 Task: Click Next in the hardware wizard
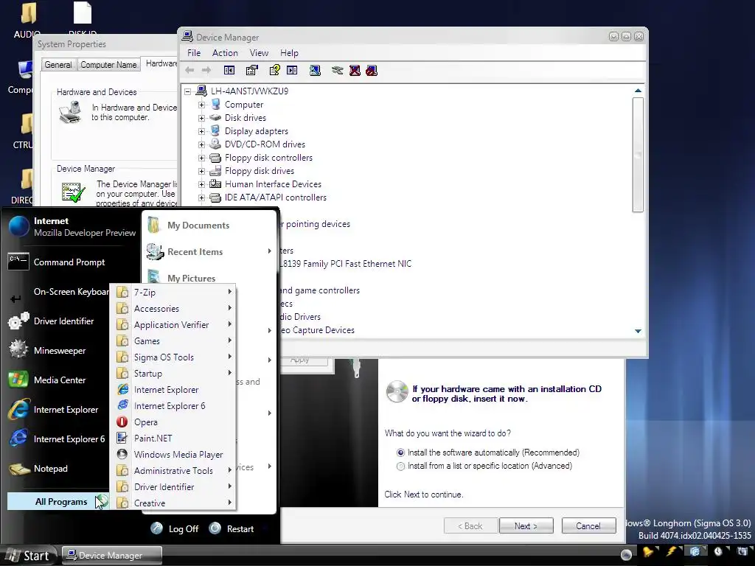(x=526, y=526)
